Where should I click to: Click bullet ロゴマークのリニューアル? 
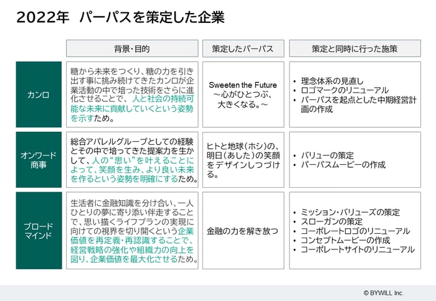click(x=344, y=90)
